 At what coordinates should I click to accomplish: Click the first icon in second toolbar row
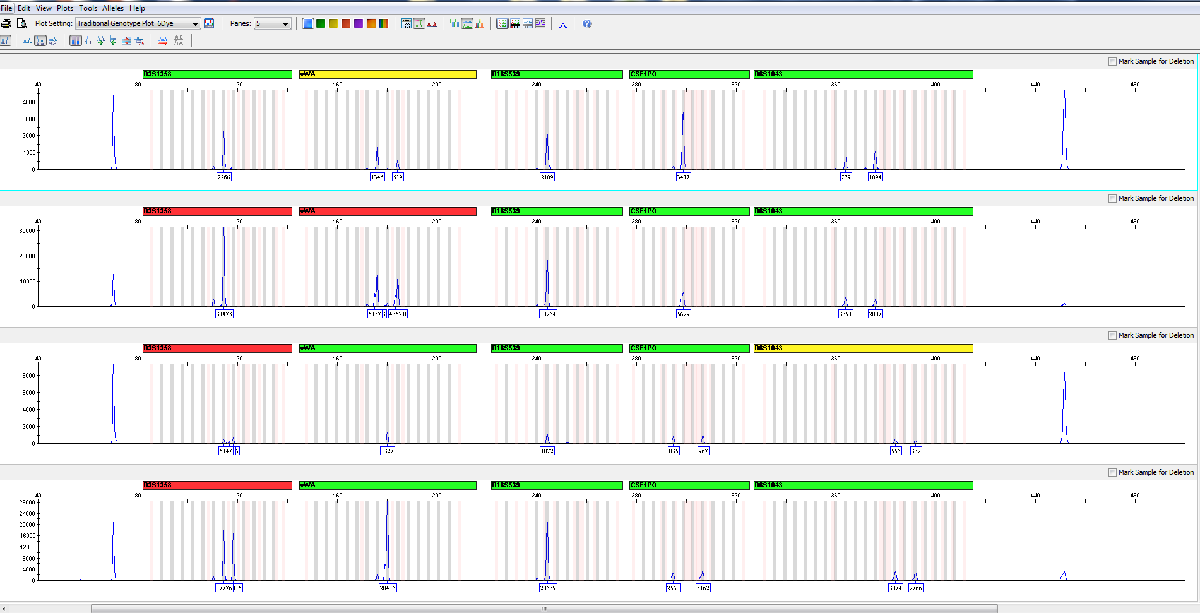(6, 40)
